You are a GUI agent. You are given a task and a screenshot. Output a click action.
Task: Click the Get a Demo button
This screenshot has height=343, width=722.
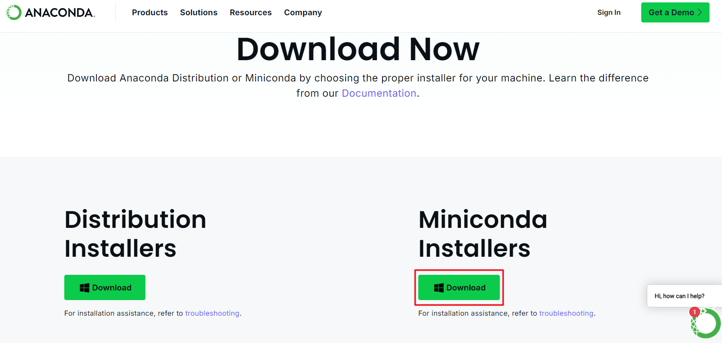click(675, 12)
